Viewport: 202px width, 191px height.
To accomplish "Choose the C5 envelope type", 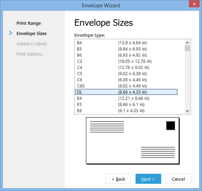I will 126,74.
